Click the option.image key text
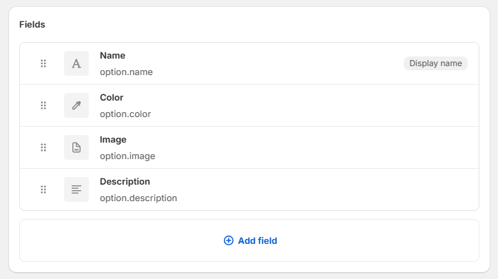This screenshot has height=279, width=498. [127, 156]
